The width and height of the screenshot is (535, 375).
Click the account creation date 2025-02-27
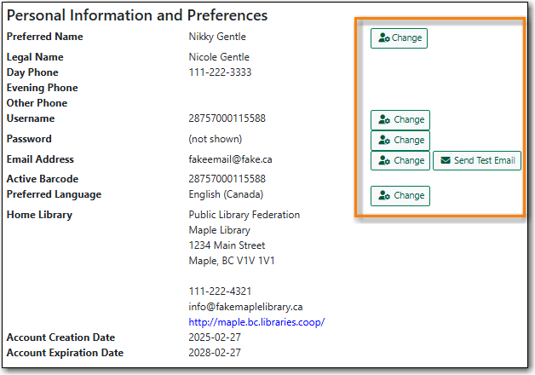(x=214, y=337)
